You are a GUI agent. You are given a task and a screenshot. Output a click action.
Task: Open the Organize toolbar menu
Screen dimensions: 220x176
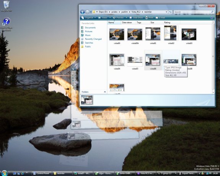pyautogui.click(x=88, y=18)
